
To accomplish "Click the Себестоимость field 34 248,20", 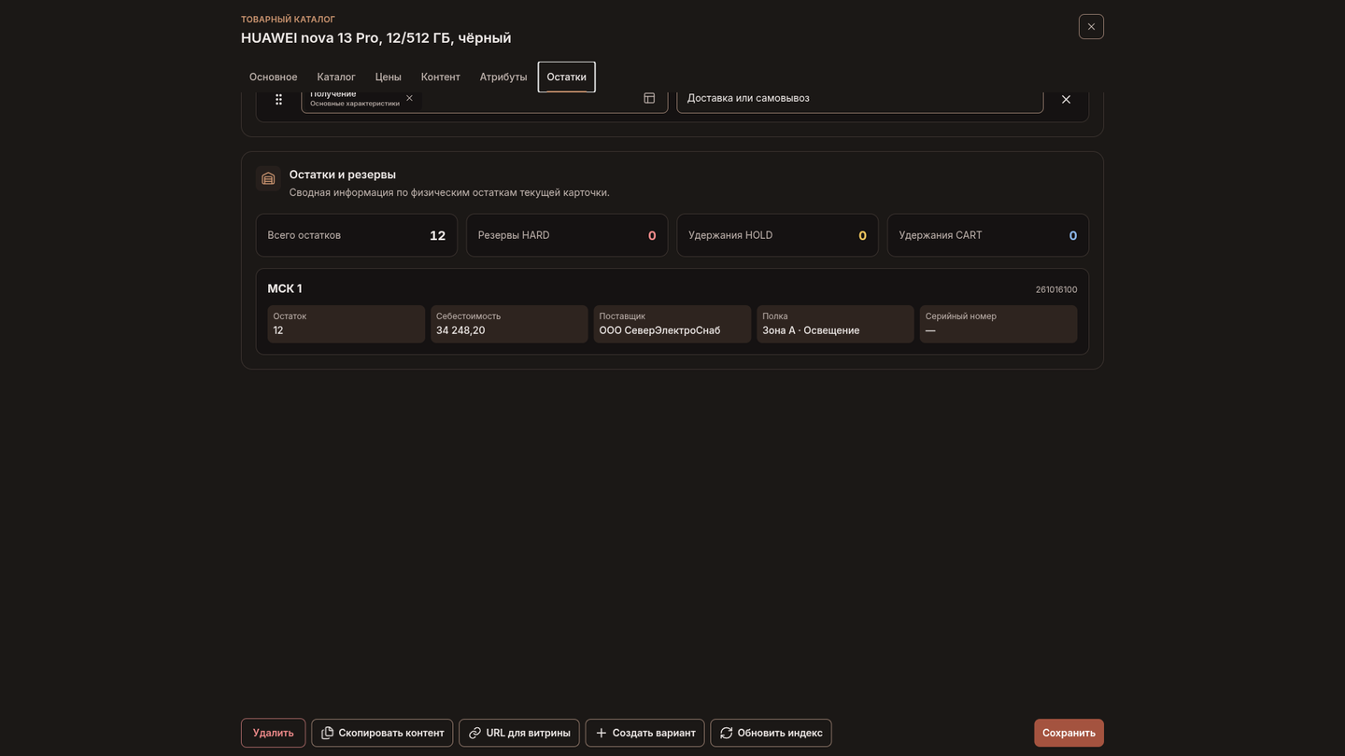I will point(509,324).
